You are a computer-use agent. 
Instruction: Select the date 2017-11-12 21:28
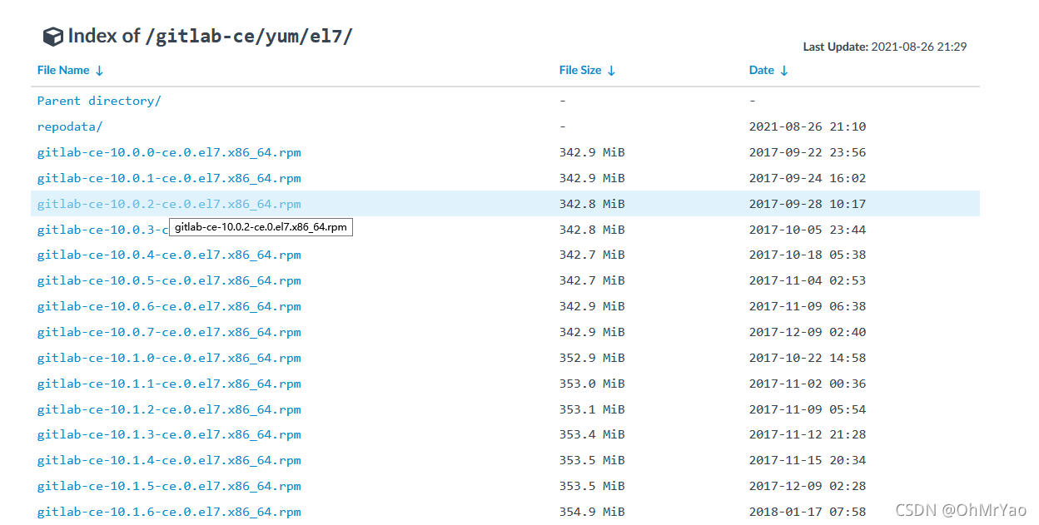[808, 434]
